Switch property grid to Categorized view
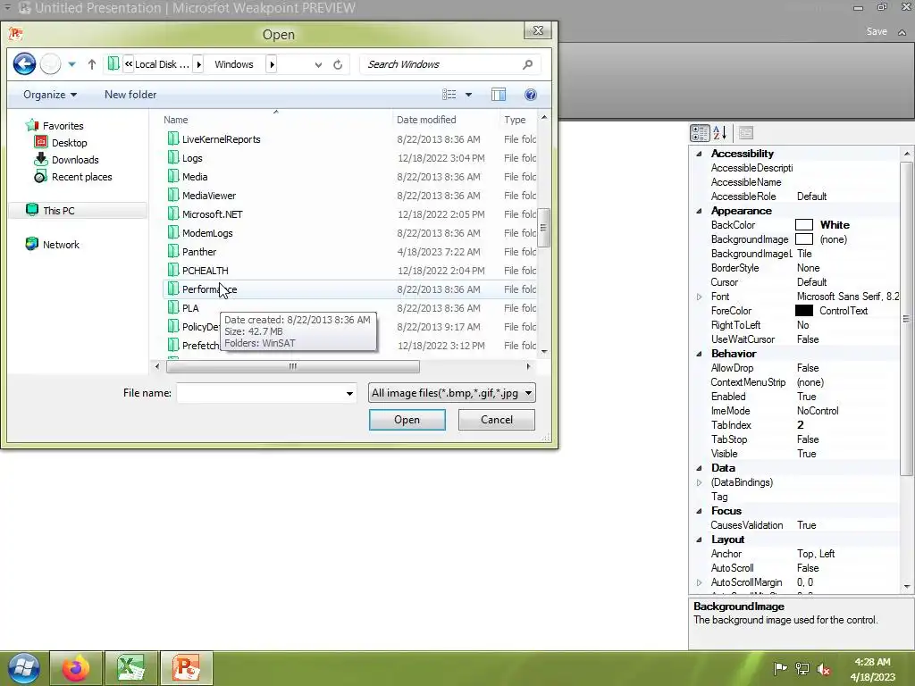915x686 pixels. click(x=700, y=133)
